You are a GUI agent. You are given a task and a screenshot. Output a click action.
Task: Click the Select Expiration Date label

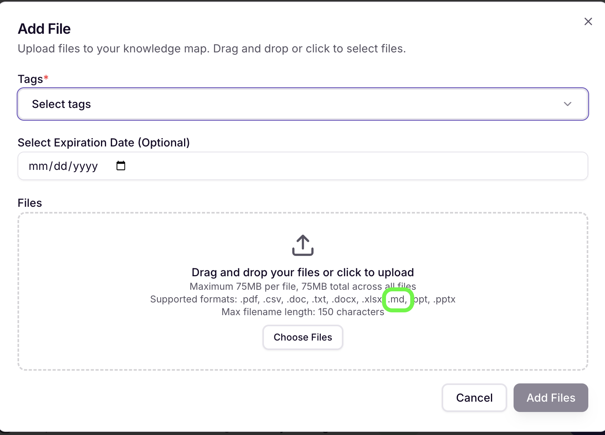104,142
